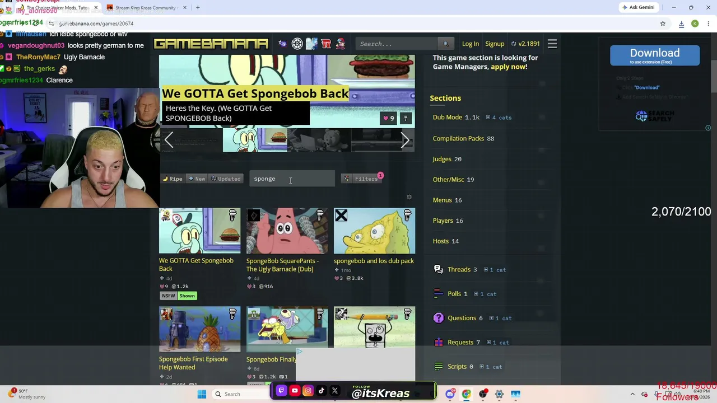Click the red R game icon in header

[326, 44]
